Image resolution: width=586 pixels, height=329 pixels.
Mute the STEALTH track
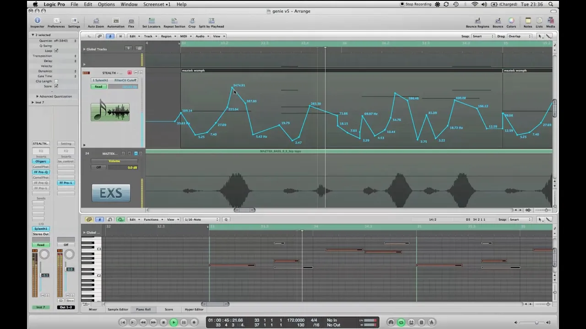pyautogui.click(x=136, y=73)
